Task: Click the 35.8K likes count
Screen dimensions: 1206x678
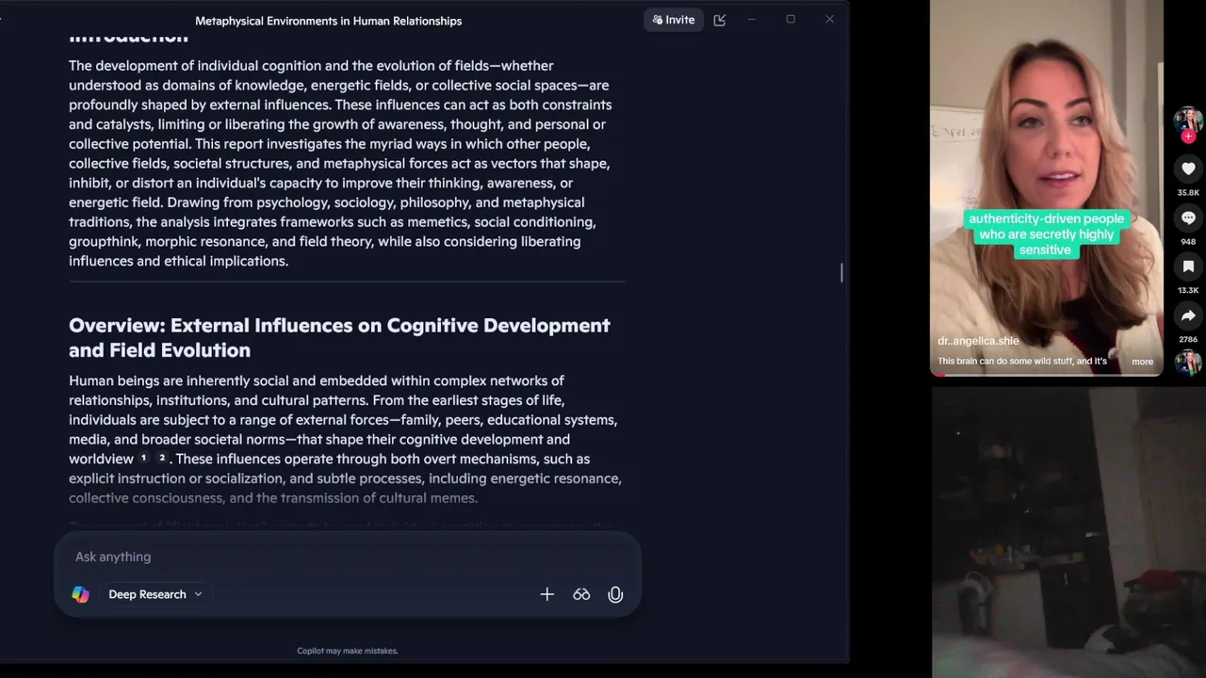Action: (x=1188, y=193)
